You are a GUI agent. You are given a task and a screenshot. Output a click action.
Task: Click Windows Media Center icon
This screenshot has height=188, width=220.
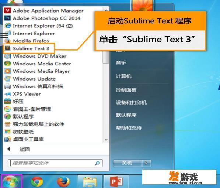[7, 64]
